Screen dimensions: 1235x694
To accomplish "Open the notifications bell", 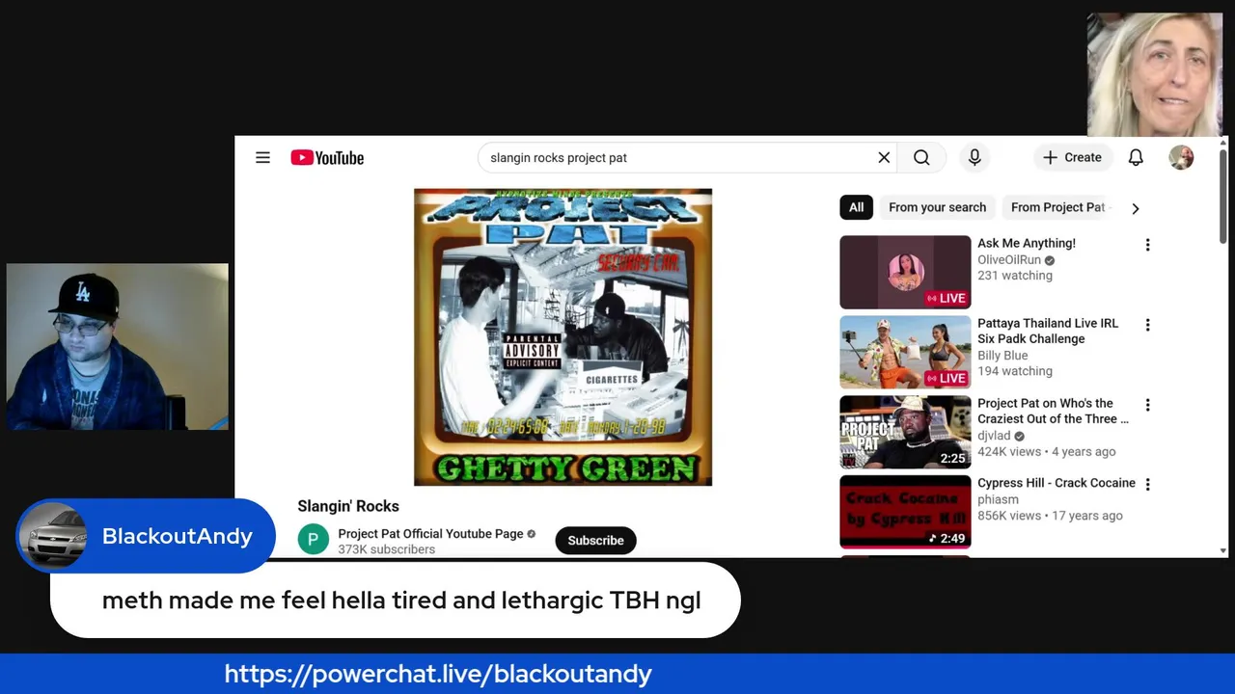I will 1136,157.
